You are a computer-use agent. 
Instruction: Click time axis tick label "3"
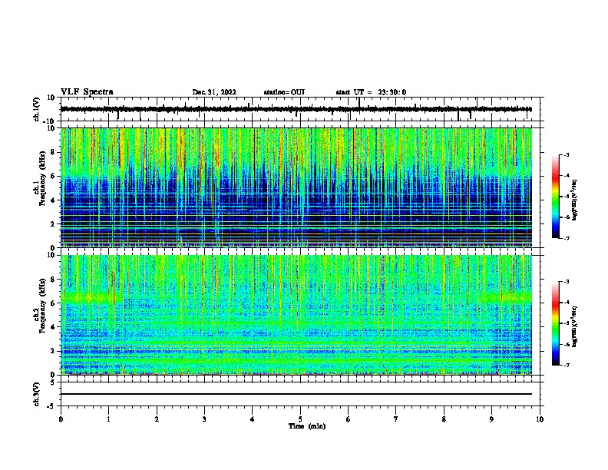click(x=204, y=419)
